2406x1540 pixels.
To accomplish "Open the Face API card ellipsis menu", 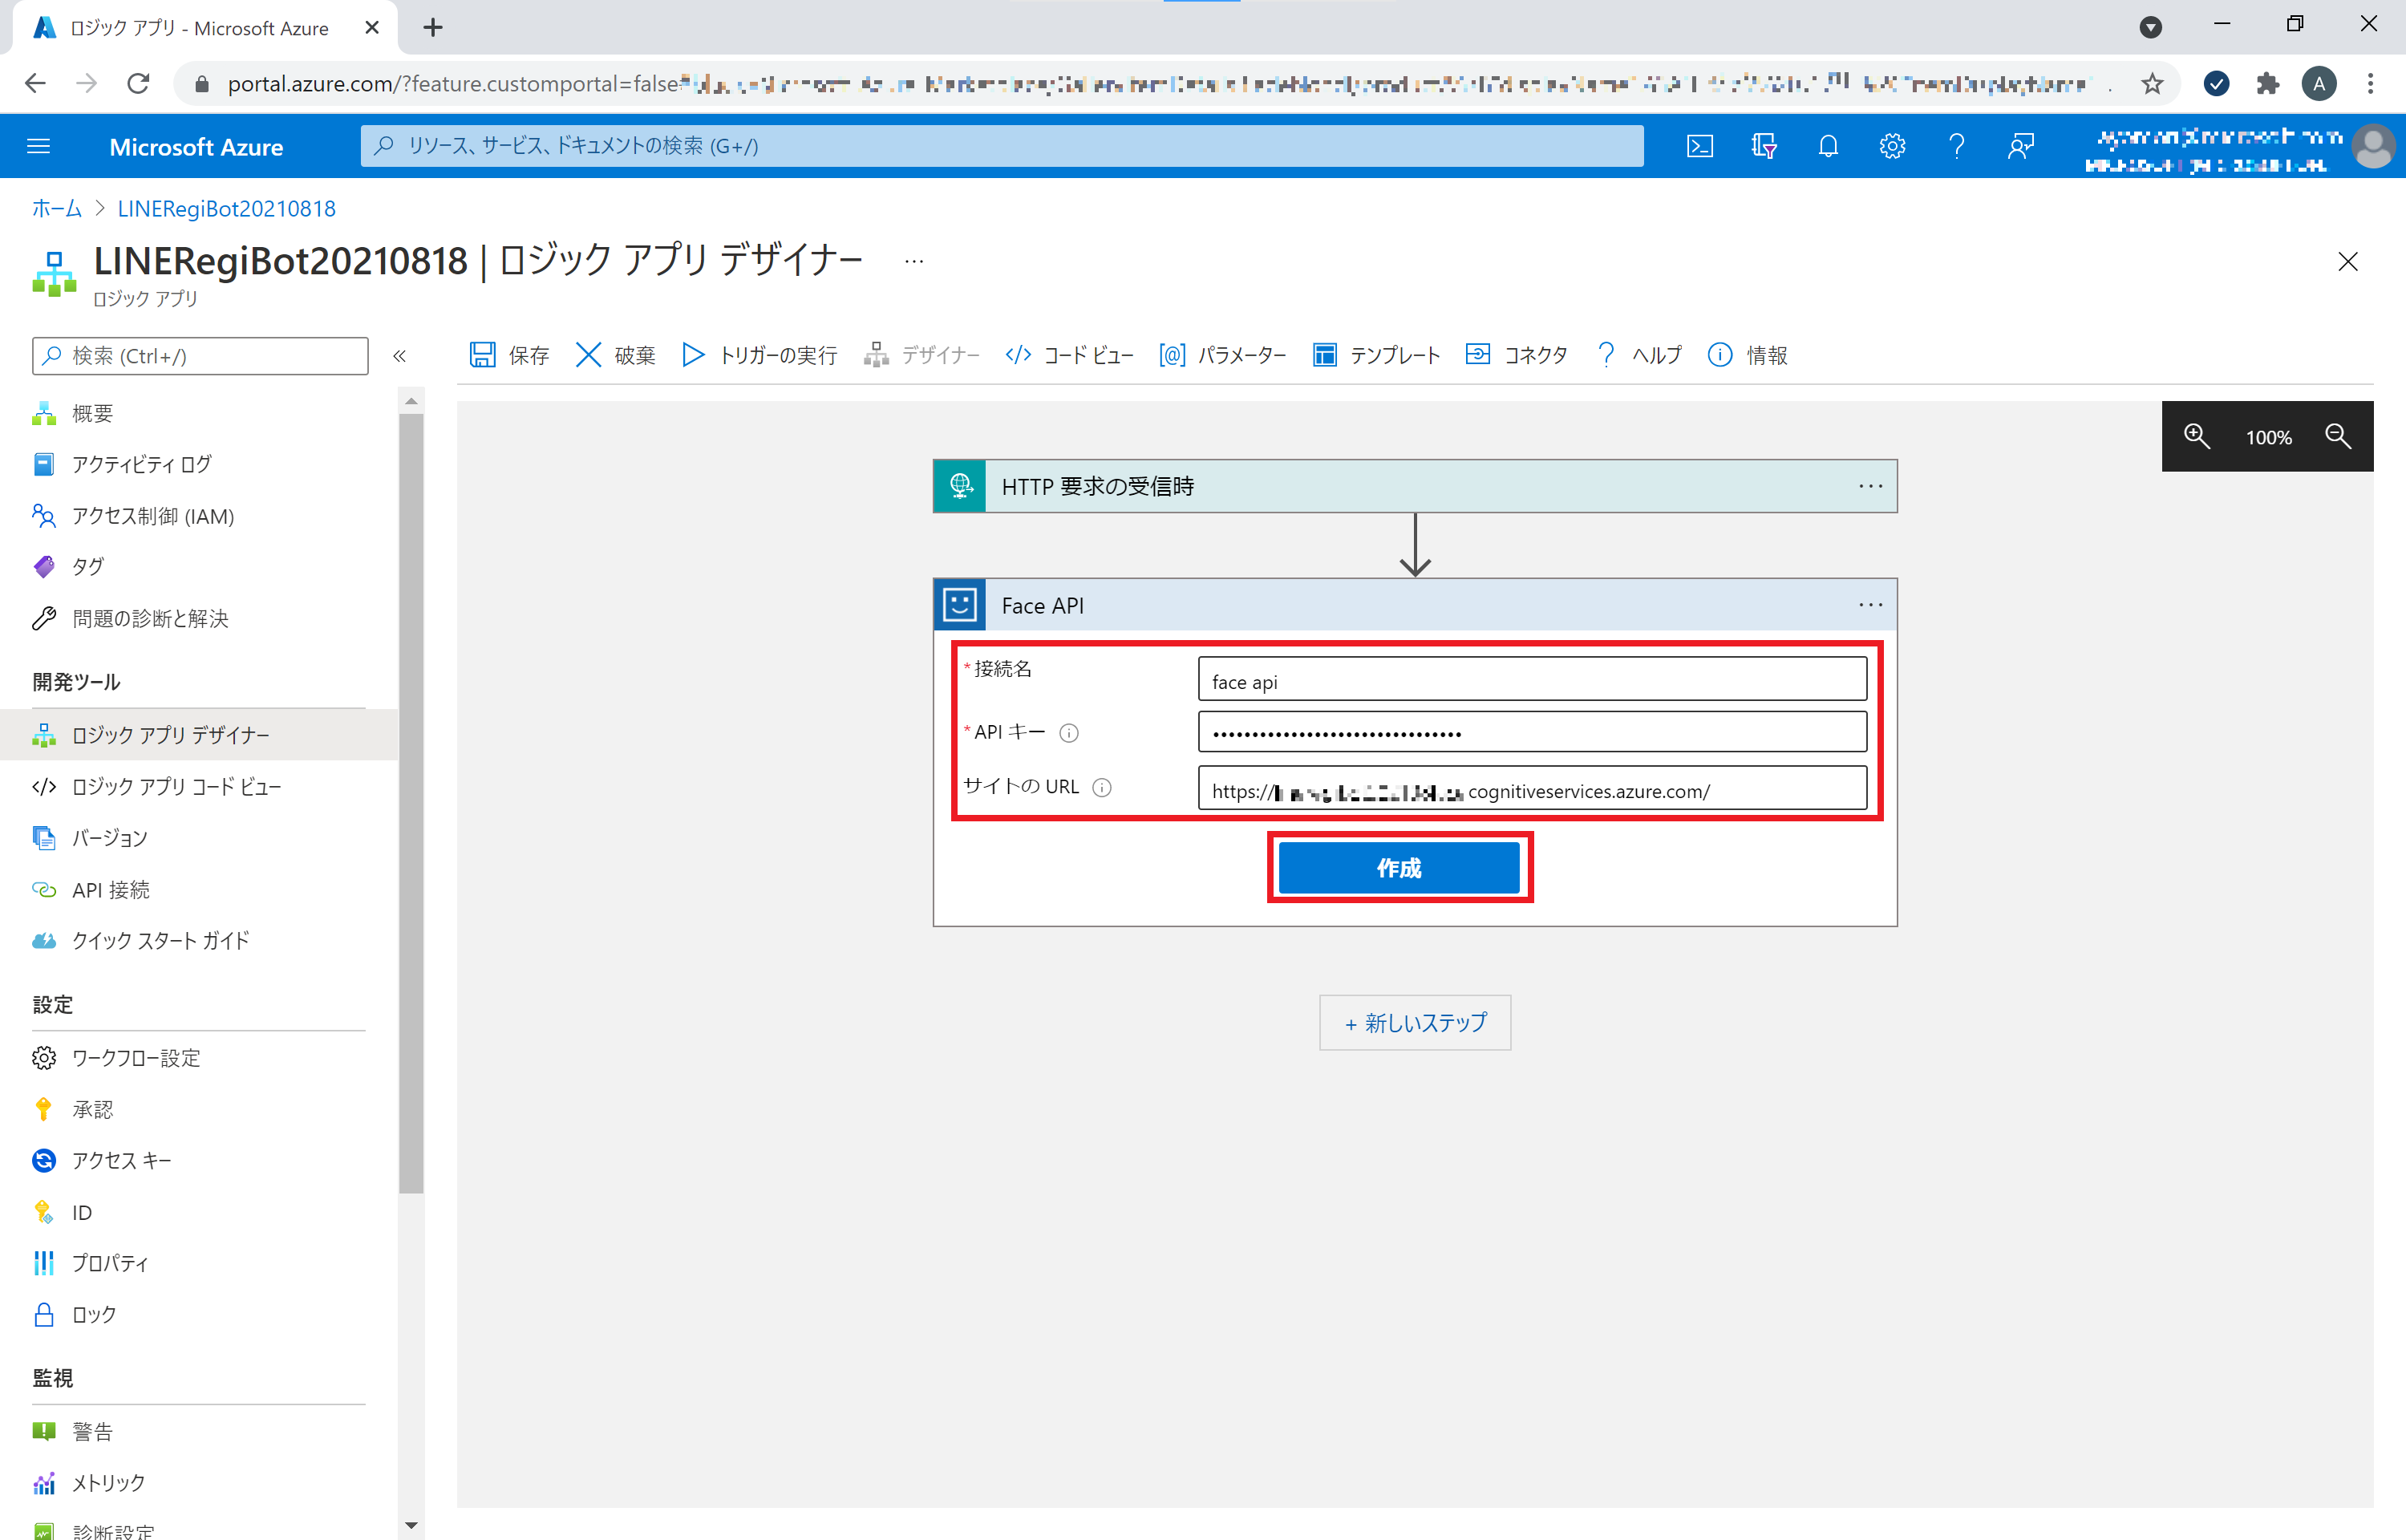I will pos(1870,604).
